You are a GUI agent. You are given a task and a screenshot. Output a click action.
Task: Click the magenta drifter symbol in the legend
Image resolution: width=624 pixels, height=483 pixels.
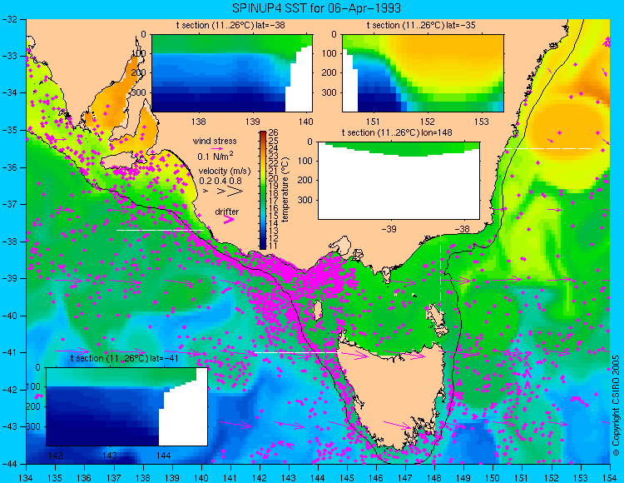click(229, 220)
